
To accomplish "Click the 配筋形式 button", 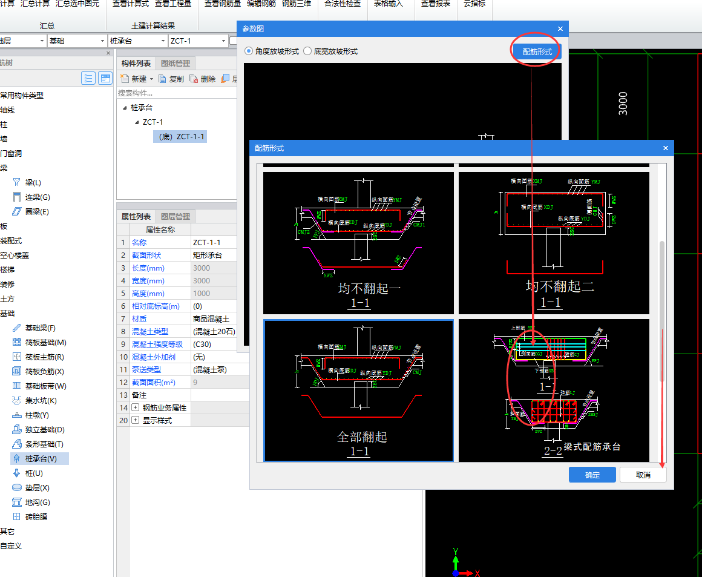I will 537,51.
